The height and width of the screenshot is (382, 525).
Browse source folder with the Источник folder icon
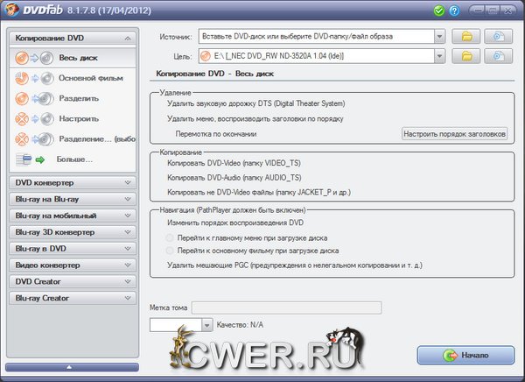(x=466, y=37)
